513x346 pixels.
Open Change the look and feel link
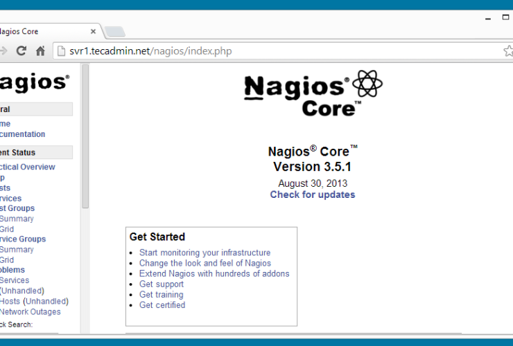205,263
